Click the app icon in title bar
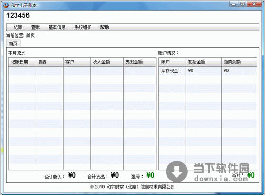 click(x=6, y=5)
